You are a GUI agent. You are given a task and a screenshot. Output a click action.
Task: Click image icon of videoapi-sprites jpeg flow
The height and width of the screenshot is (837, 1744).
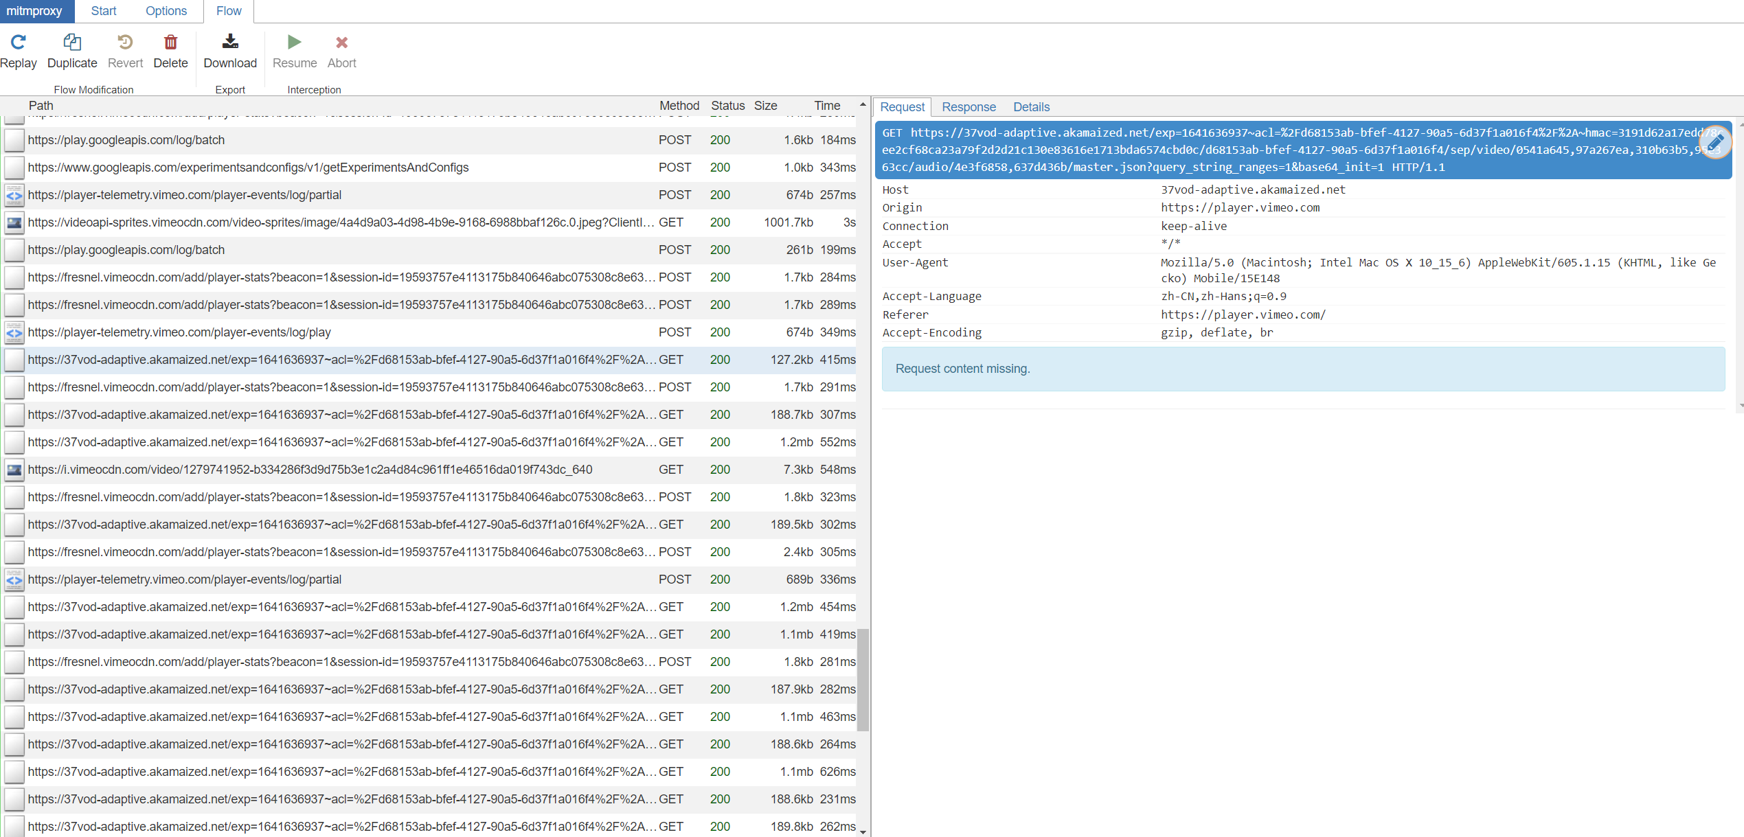14,222
